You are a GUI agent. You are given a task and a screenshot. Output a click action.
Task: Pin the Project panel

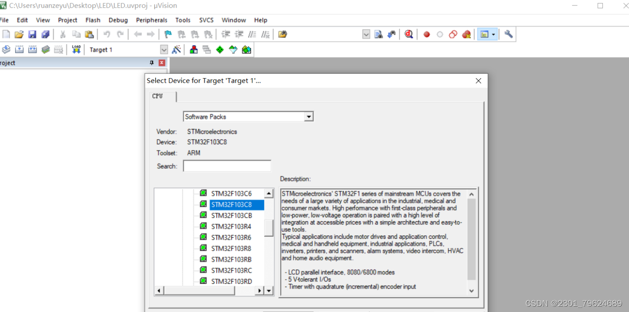click(x=152, y=63)
